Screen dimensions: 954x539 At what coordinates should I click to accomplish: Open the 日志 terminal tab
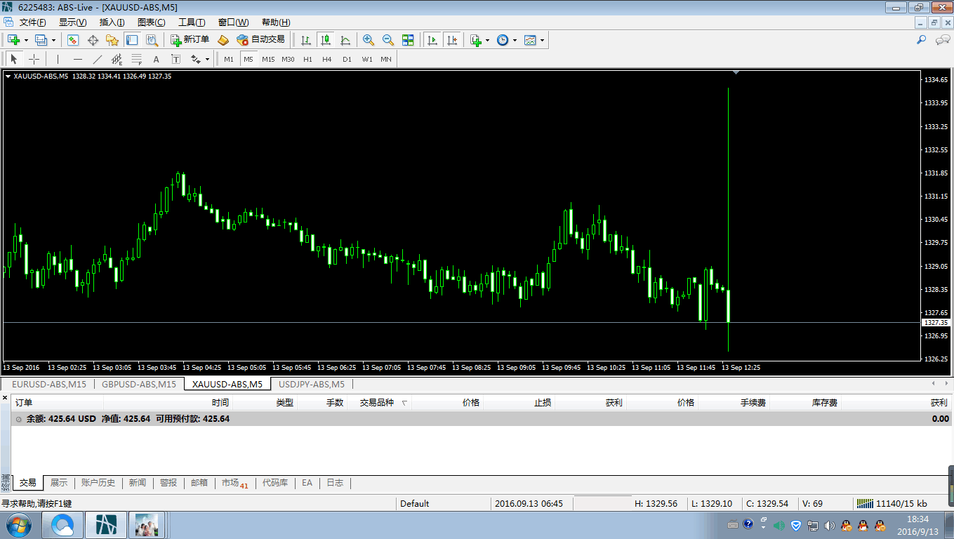coord(335,483)
